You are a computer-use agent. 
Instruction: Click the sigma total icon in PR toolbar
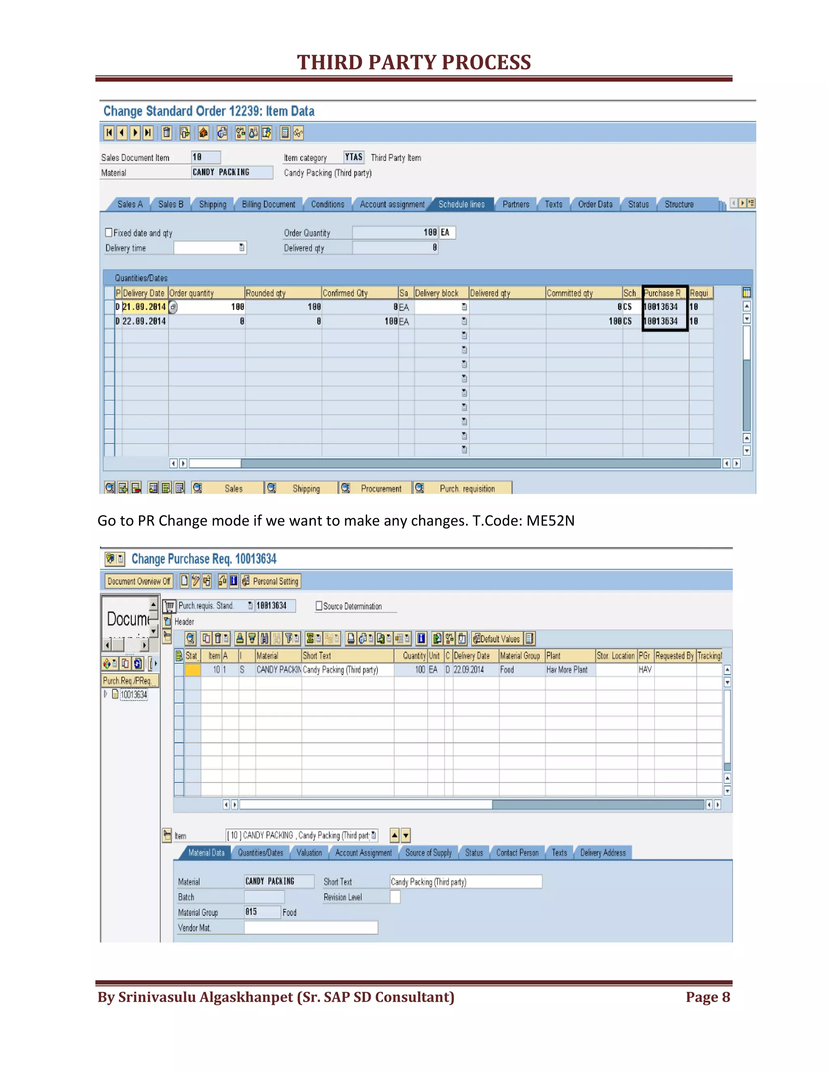pos(310,638)
